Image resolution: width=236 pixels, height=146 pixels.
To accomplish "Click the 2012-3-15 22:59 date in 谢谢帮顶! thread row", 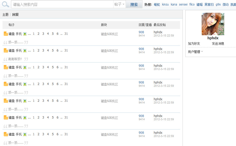I will pos(164,52).
